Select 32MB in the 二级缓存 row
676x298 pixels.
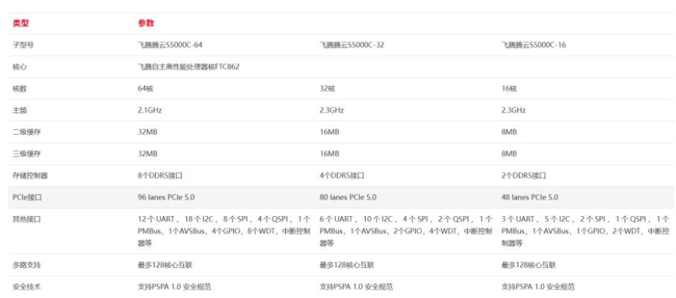148,132
